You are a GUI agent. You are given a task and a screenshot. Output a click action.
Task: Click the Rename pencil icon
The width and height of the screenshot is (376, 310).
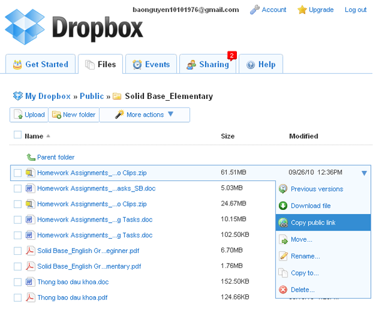pos(283,256)
